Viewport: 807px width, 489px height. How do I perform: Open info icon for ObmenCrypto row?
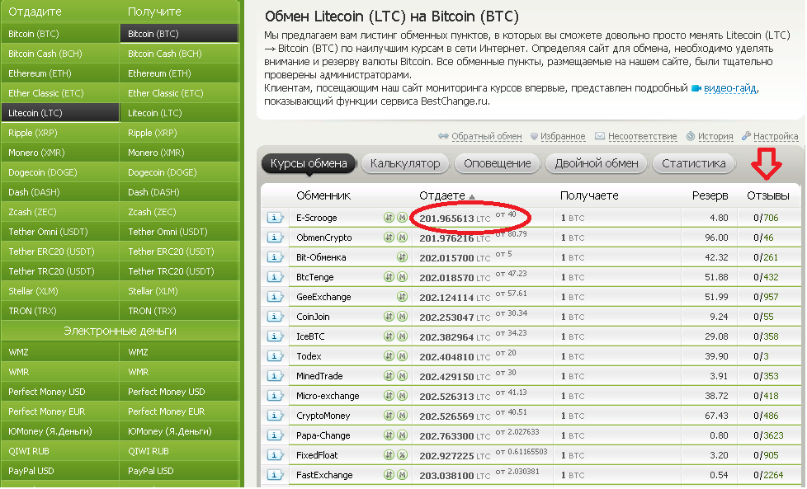[276, 237]
